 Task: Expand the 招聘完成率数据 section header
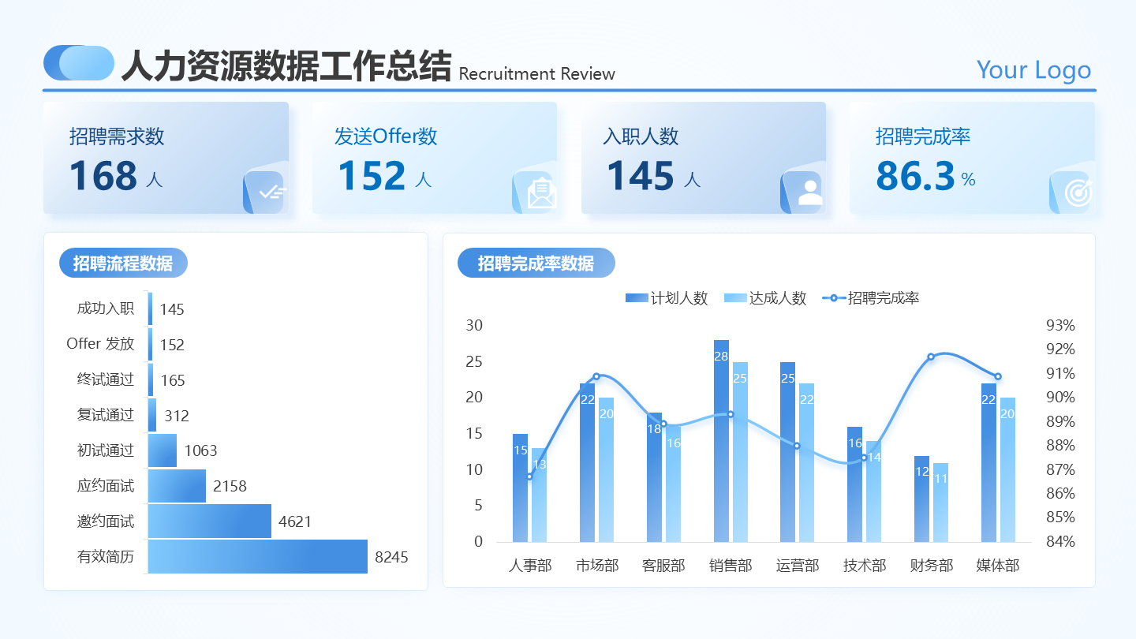tap(536, 263)
